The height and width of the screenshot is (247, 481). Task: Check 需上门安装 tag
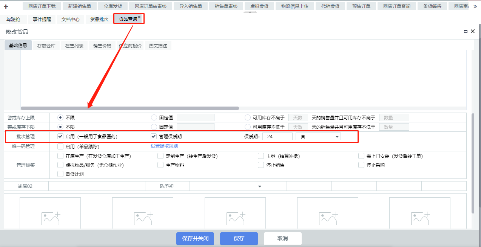[x=361, y=156]
